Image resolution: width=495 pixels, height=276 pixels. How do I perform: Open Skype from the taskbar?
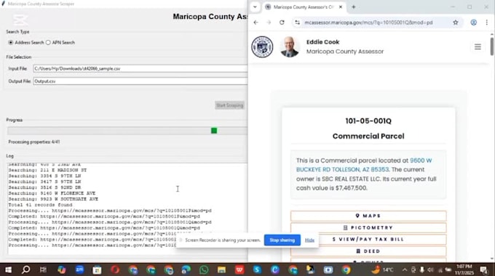[x=257, y=269]
